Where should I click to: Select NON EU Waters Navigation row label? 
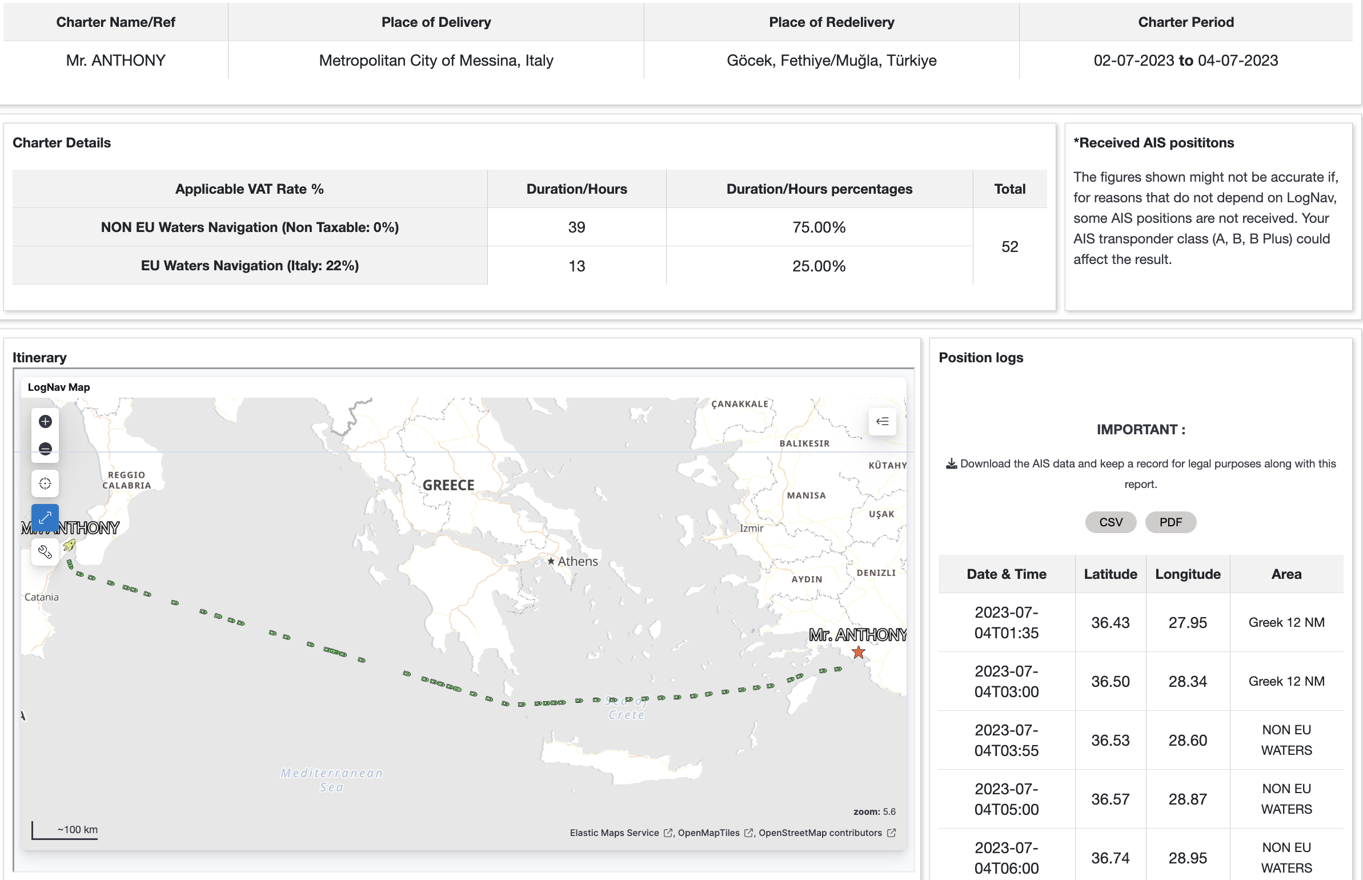(x=250, y=227)
